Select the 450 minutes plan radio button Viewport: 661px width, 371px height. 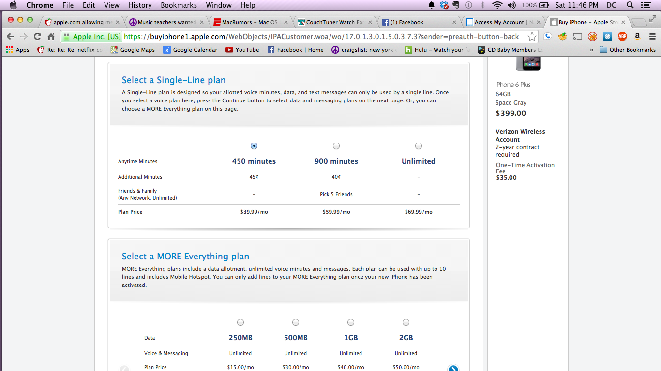pos(254,146)
